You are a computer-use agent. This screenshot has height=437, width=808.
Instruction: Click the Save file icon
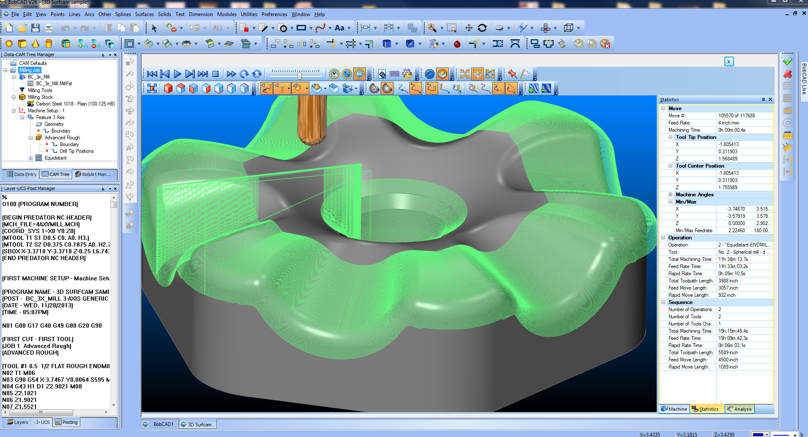[x=35, y=28]
